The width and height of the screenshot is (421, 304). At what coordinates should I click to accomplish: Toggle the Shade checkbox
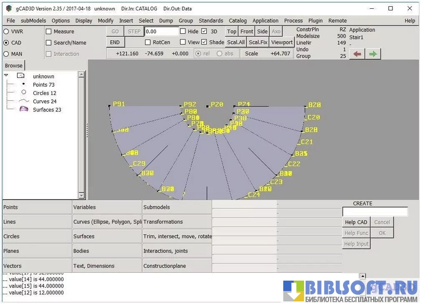[204, 43]
